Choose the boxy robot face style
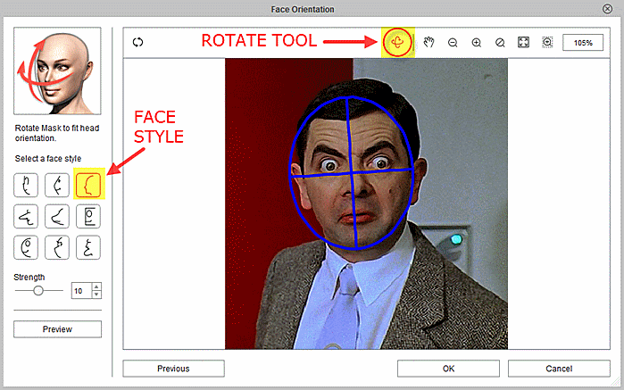Image resolution: width=624 pixels, height=390 pixels. [88, 217]
